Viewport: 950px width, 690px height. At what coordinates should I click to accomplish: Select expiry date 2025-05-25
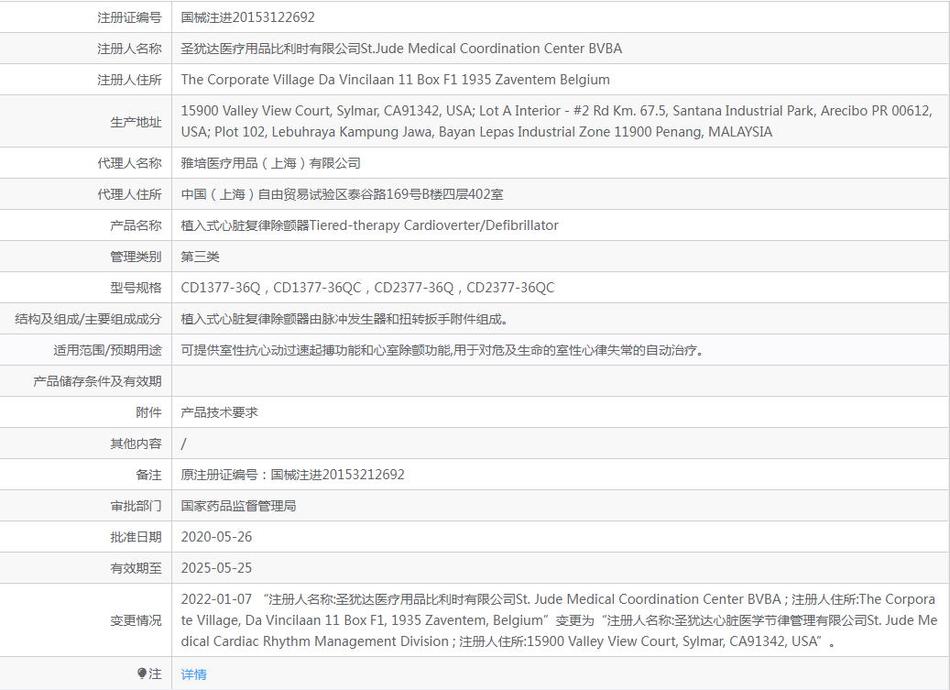[x=216, y=567]
